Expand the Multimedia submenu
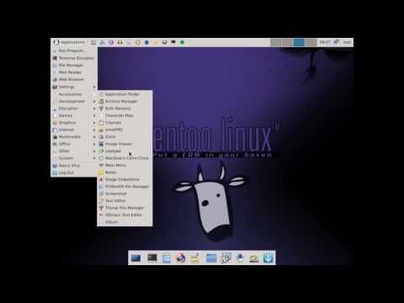This screenshot has height=303, width=404. pyautogui.click(x=74, y=137)
